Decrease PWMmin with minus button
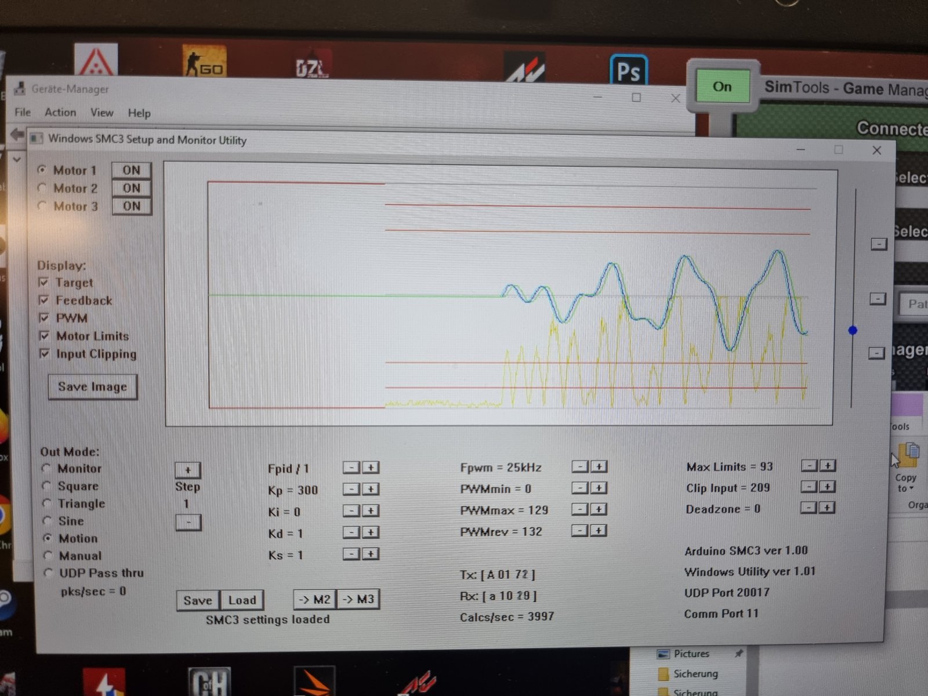 pyautogui.click(x=580, y=488)
